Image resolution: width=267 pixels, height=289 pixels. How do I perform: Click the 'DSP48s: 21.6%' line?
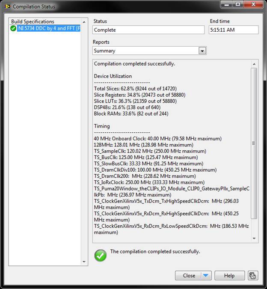coord(127,107)
